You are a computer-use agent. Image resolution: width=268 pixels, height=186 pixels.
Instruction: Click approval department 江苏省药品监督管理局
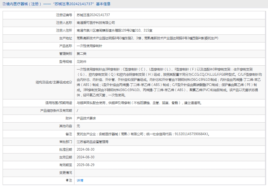(x=92, y=142)
